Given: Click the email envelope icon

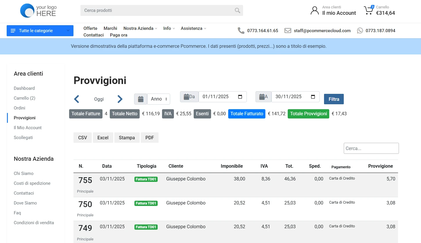Looking at the screenshot, I should [x=288, y=30].
